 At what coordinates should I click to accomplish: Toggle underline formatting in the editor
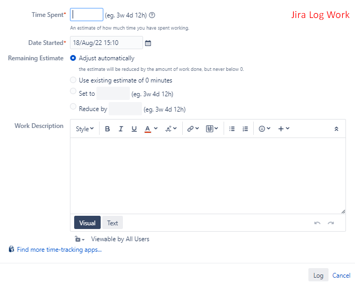click(134, 129)
